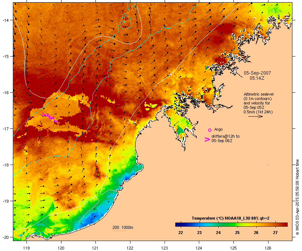Click the '24' color bar tick label
Screen dimensions: 302x251
pos(218,233)
